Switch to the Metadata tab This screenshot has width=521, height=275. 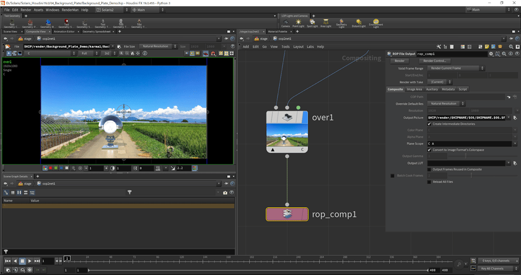coord(448,89)
